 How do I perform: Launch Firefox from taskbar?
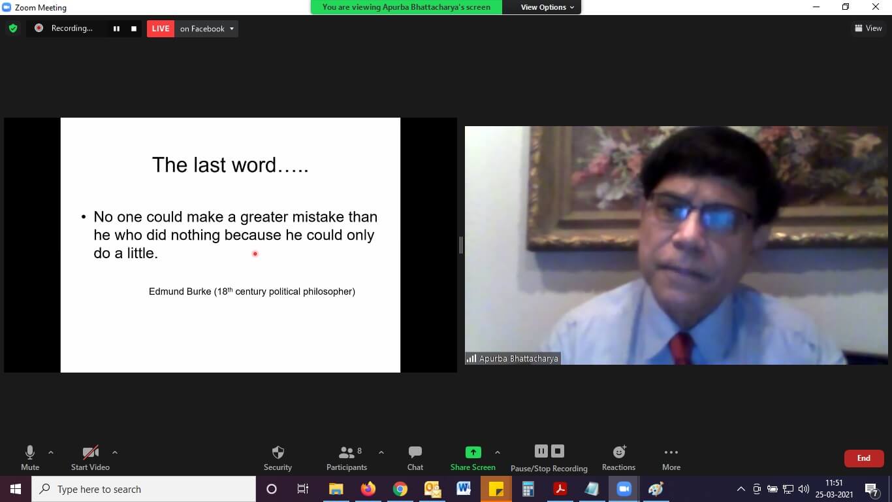[368, 489]
